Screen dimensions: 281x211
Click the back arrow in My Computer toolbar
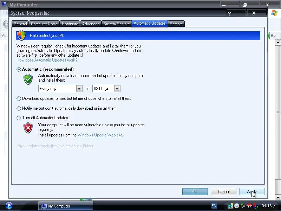click(x=6, y=24)
